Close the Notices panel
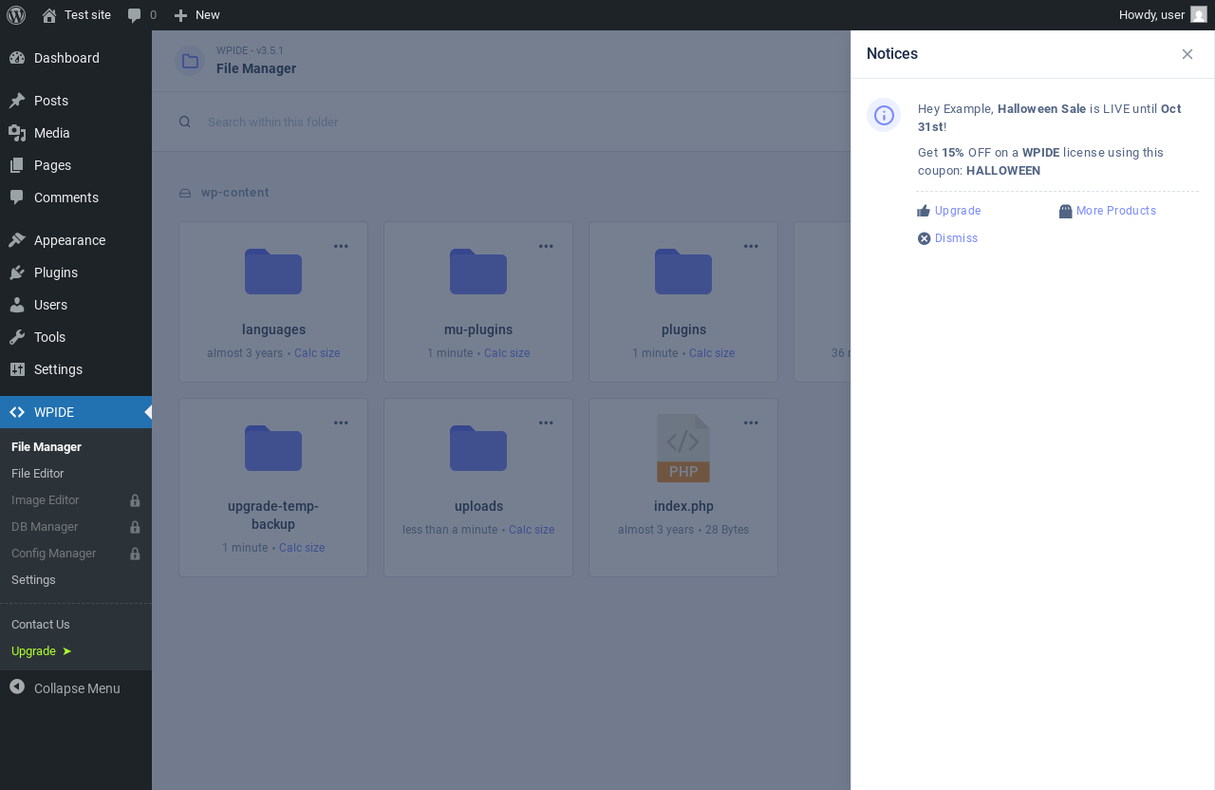 click(x=1187, y=54)
